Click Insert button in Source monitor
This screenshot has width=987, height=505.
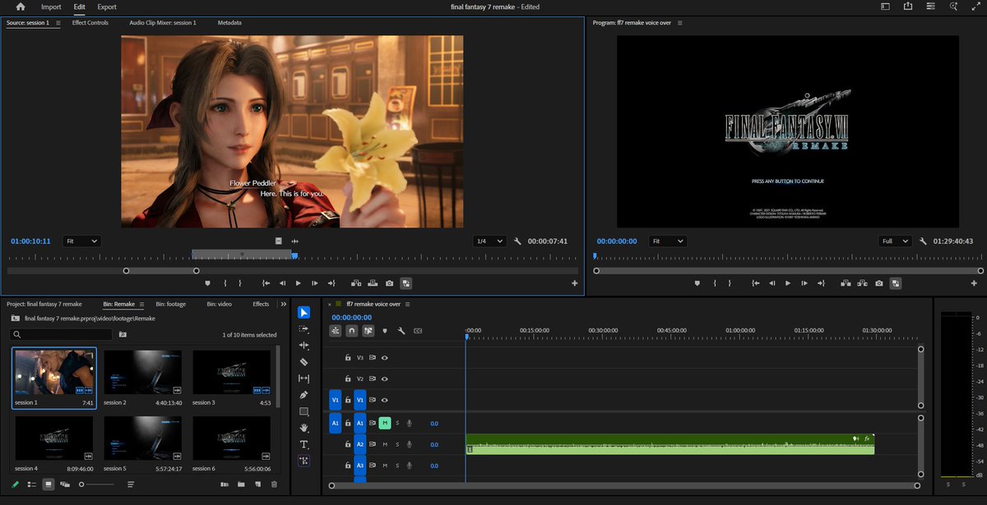tap(356, 283)
